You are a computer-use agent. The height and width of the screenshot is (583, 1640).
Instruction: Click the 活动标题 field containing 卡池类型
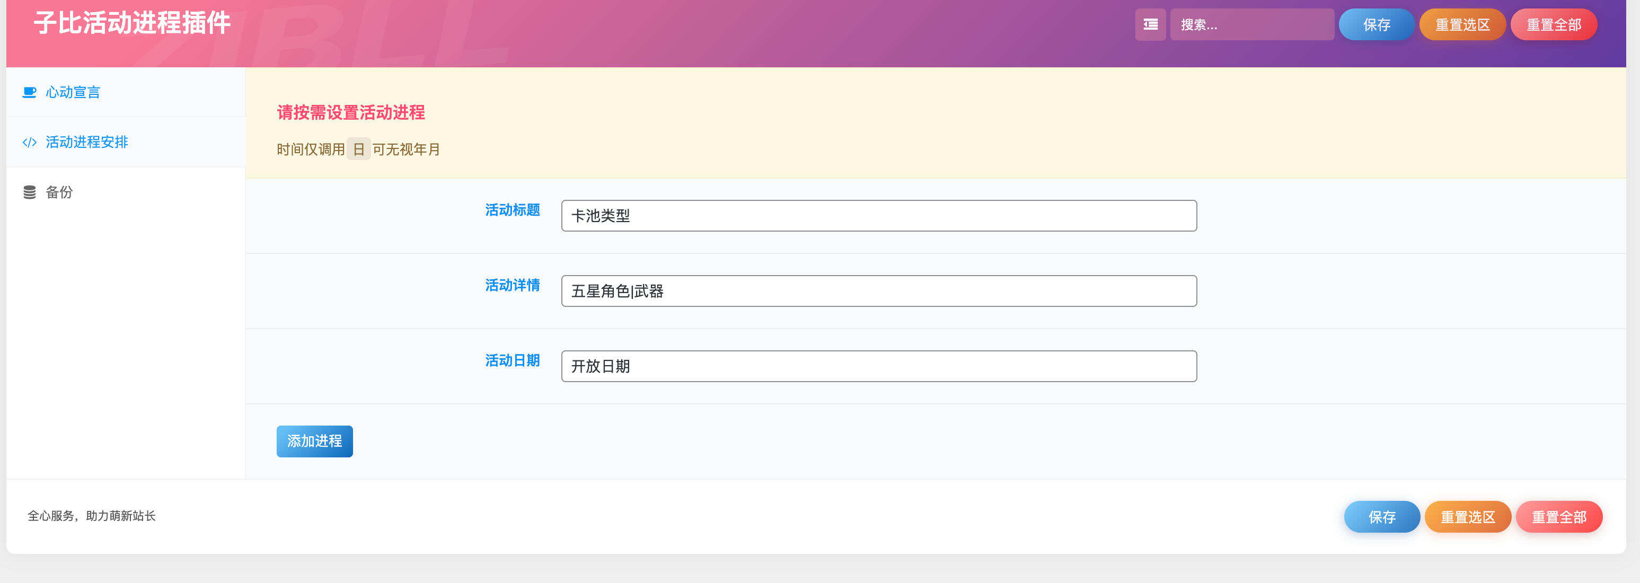[x=879, y=216]
